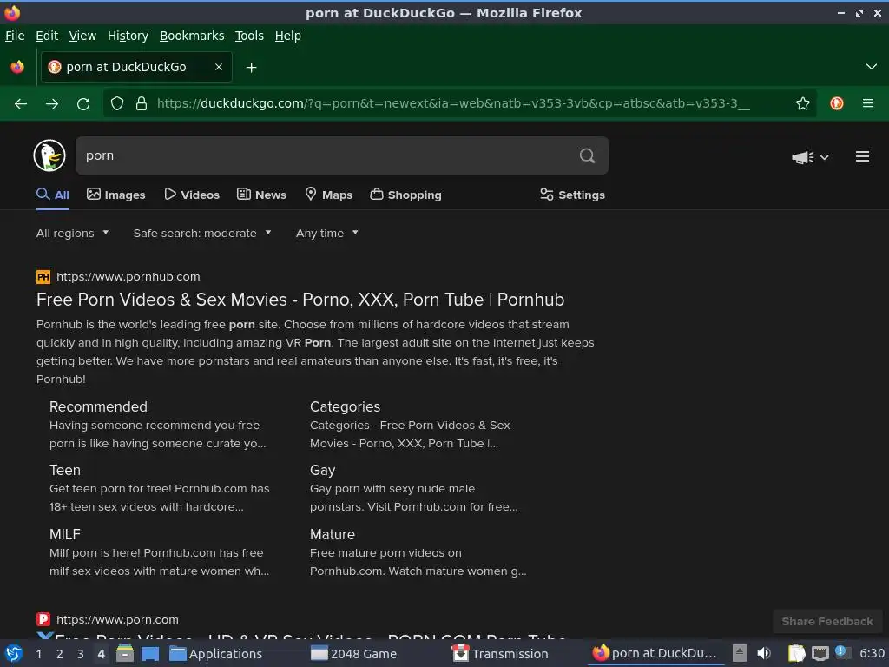Click the Share Feedback button
The height and width of the screenshot is (667, 889).
[827, 621]
